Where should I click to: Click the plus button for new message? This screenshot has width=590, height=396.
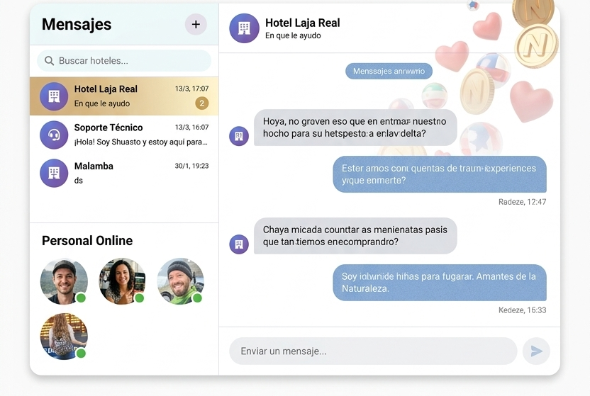pyautogui.click(x=196, y=24)
